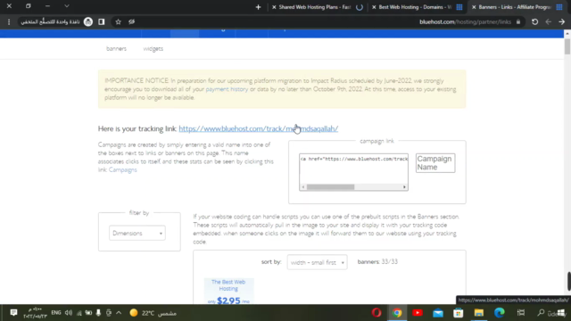The height and width of the screenshot is (321, 571).
Task: Open File Explorer from taskbar
Action: coord(479,313)
